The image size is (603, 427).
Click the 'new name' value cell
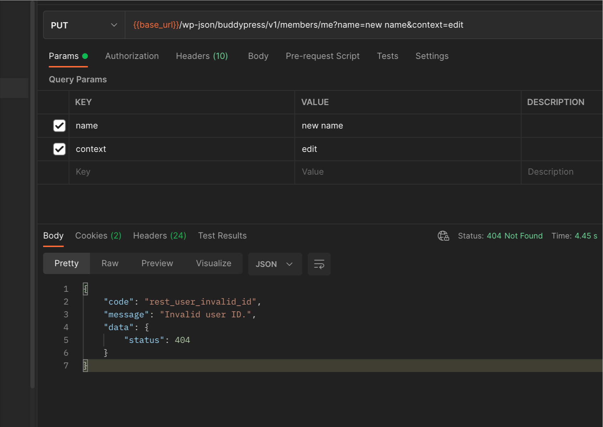[408, 126]
